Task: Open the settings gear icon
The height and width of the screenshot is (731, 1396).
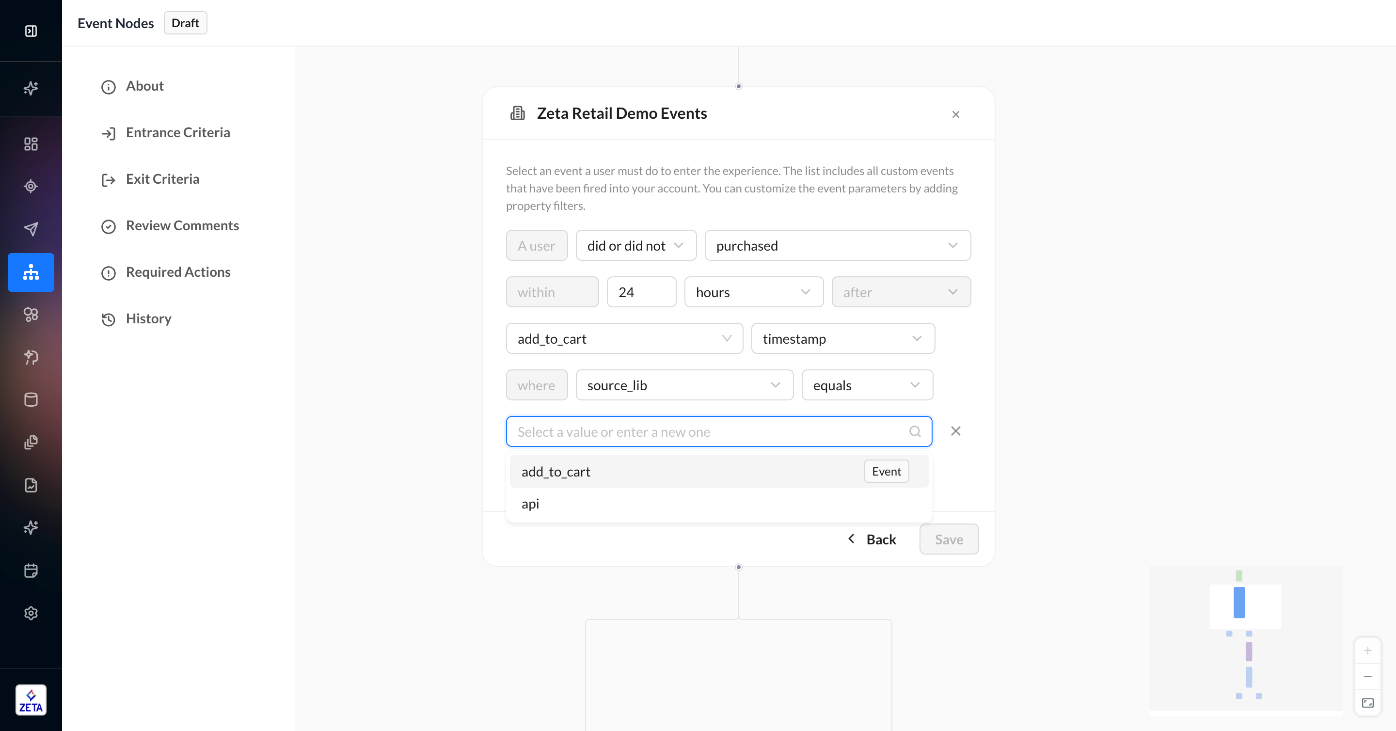Action: point(31,613)
